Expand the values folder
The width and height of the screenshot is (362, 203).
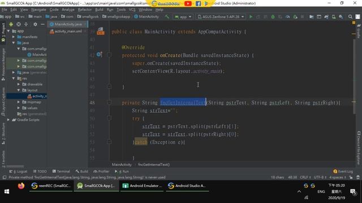pos(19,108)
